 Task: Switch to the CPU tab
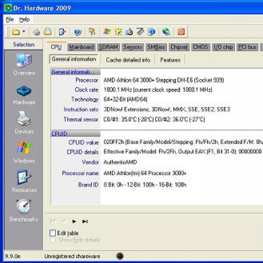[56, 47]
